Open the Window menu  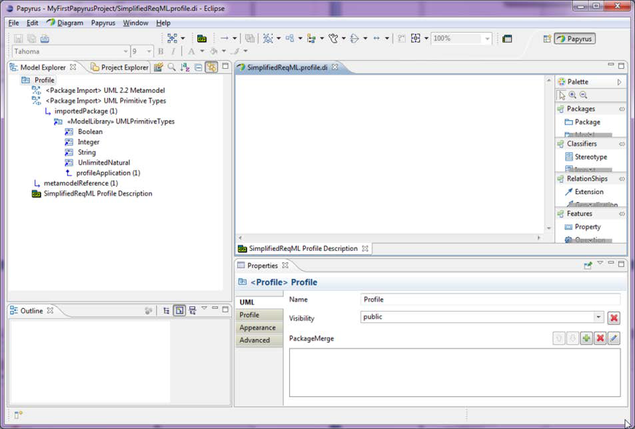pos(136,23)
